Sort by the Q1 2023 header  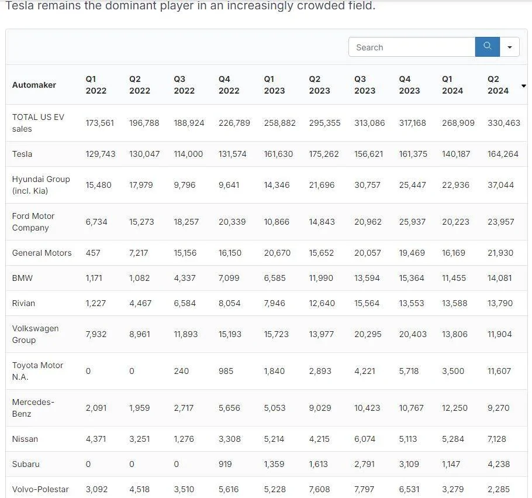(275, 85)
